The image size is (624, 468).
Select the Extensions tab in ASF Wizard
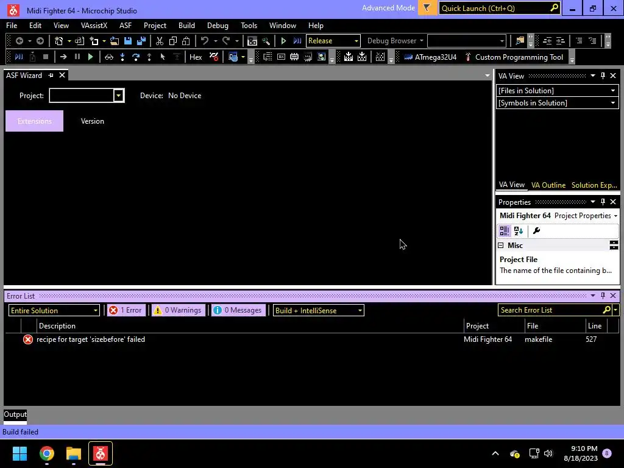[x=34, y=121]
